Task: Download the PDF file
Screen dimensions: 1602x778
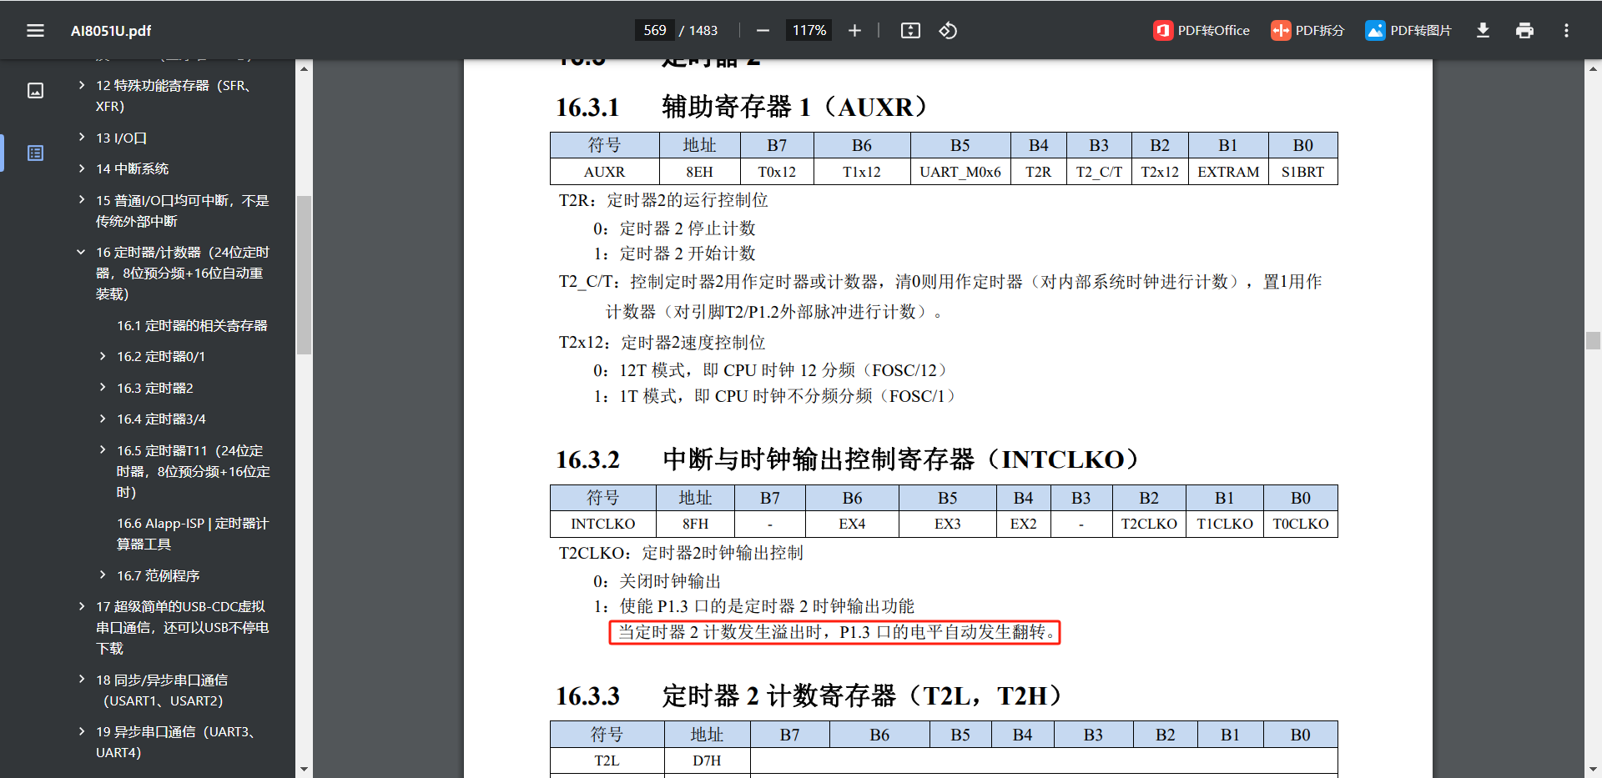Action: tap(1483, 31)
